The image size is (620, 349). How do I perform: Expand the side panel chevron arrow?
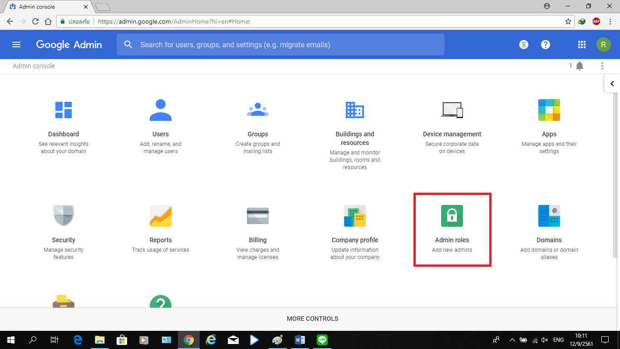(612, 84)
